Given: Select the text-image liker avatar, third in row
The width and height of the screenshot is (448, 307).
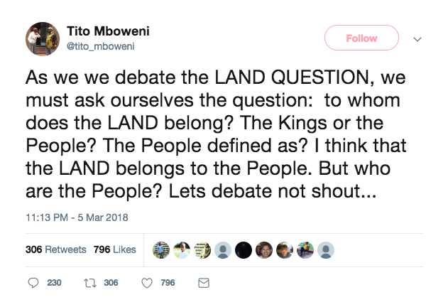Looking at the screenshot, I should [202, 249].
